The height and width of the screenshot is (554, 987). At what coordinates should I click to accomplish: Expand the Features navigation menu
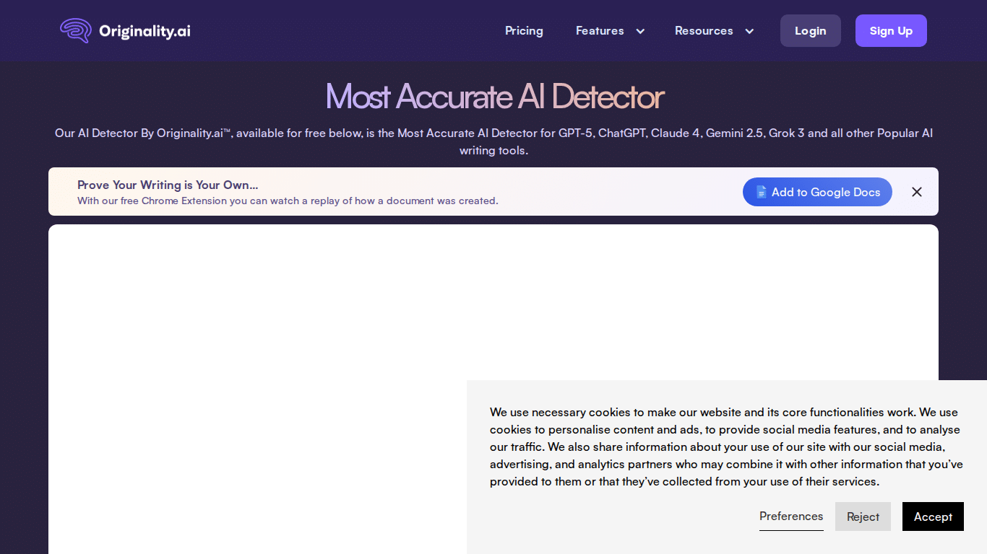[600, 31]
